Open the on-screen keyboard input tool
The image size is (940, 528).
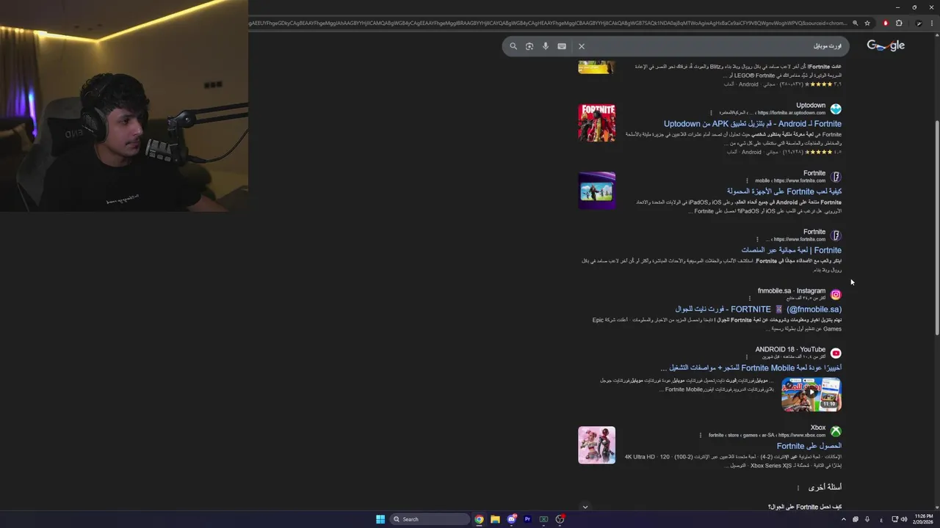(x=562, y=46)
